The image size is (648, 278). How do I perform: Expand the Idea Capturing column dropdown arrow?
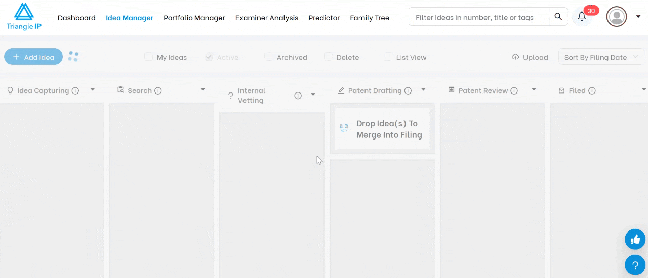[x=93, y=90]
